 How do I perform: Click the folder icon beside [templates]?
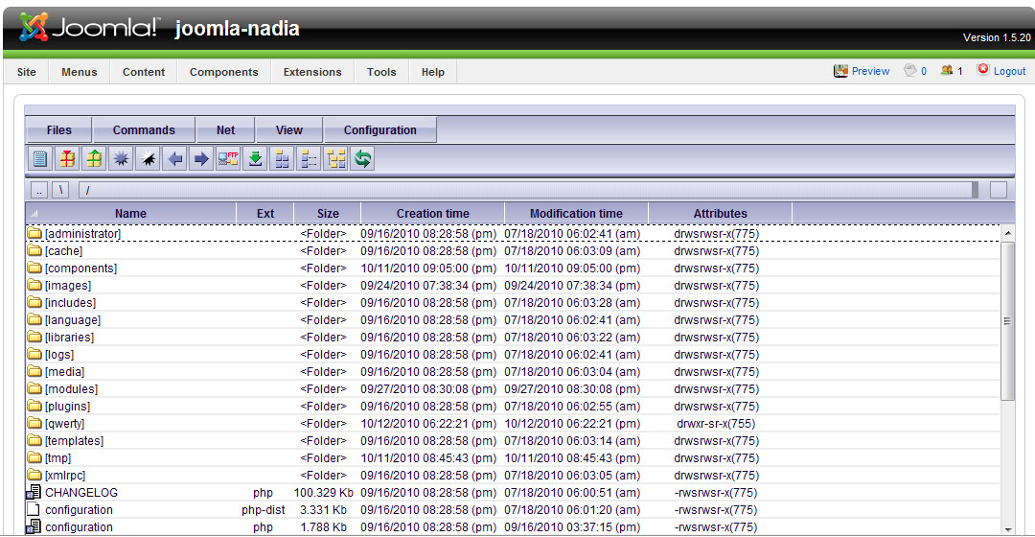34,440
